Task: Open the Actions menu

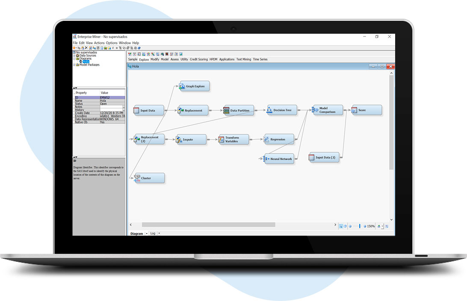Action: 99,43
